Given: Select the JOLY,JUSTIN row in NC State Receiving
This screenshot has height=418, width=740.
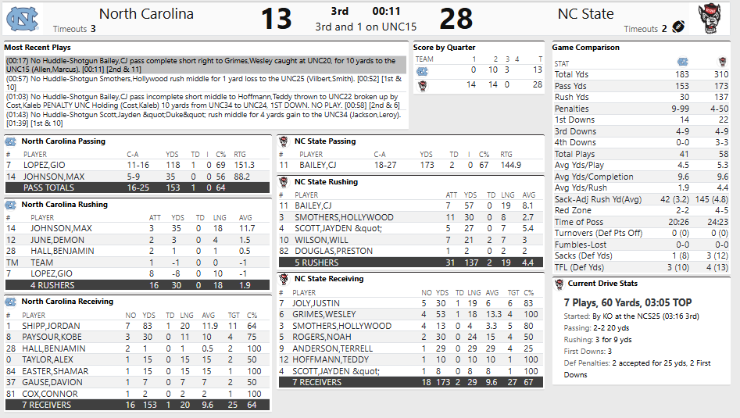Looking at the screenshot, I should 411,303.
